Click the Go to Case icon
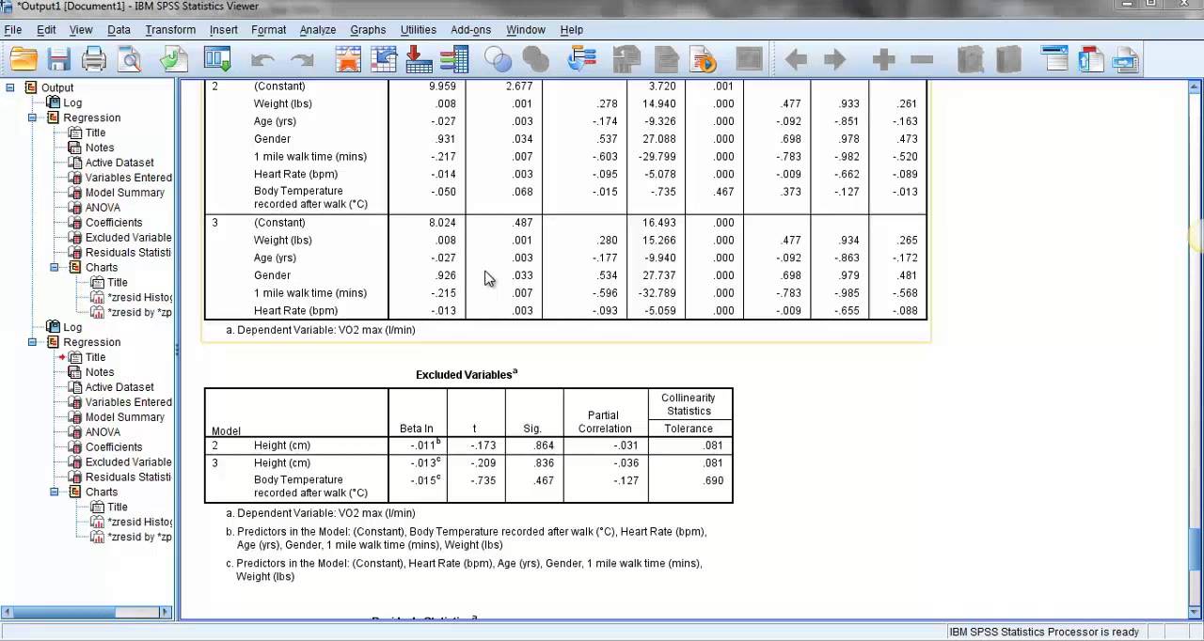Screen dimensions: 1204x641 384,60
